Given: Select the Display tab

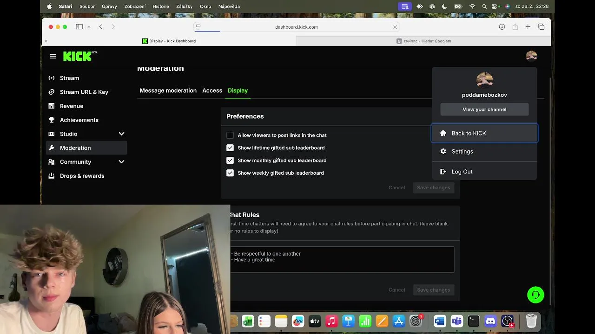Looking at the screenshot, I should click(x=238, y=90).
